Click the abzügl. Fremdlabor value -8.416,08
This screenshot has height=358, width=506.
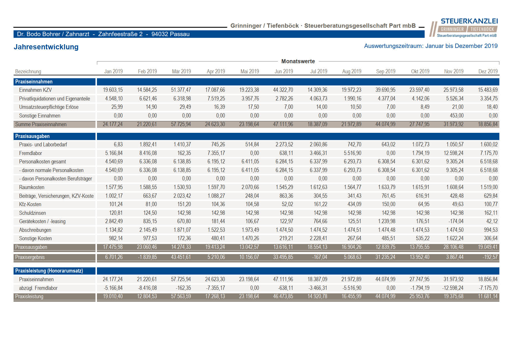tap(147, 288)
